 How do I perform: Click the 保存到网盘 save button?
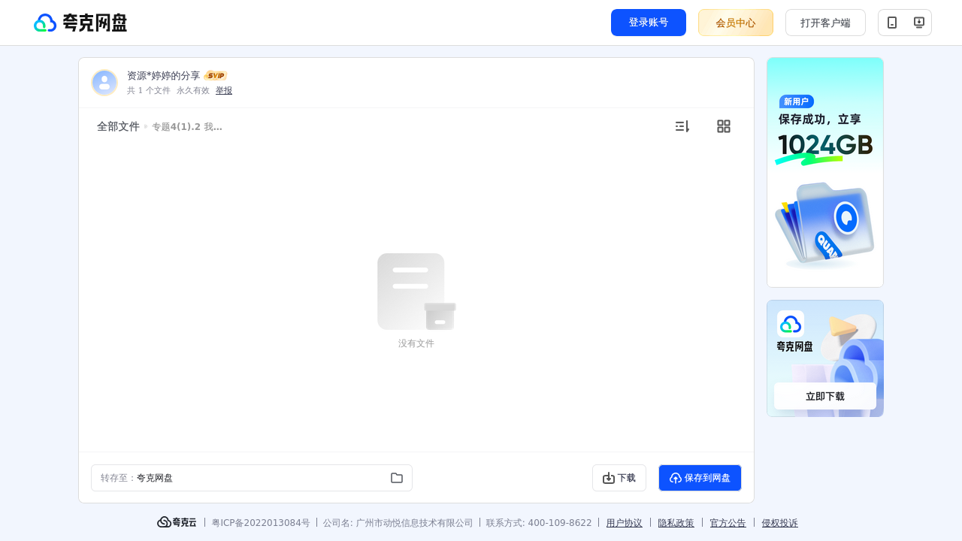click(700, 478)
